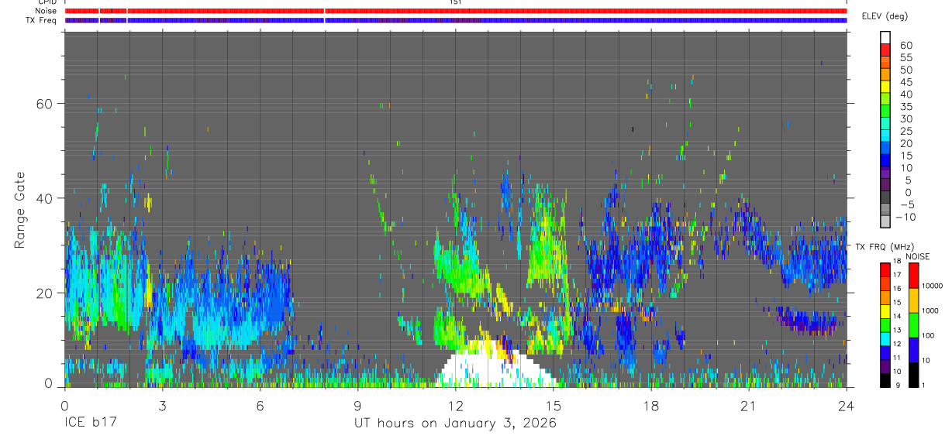Select the 'ELEV (deg)' colorbar title
Screen dimensions: 952x439
coord(885,16)
